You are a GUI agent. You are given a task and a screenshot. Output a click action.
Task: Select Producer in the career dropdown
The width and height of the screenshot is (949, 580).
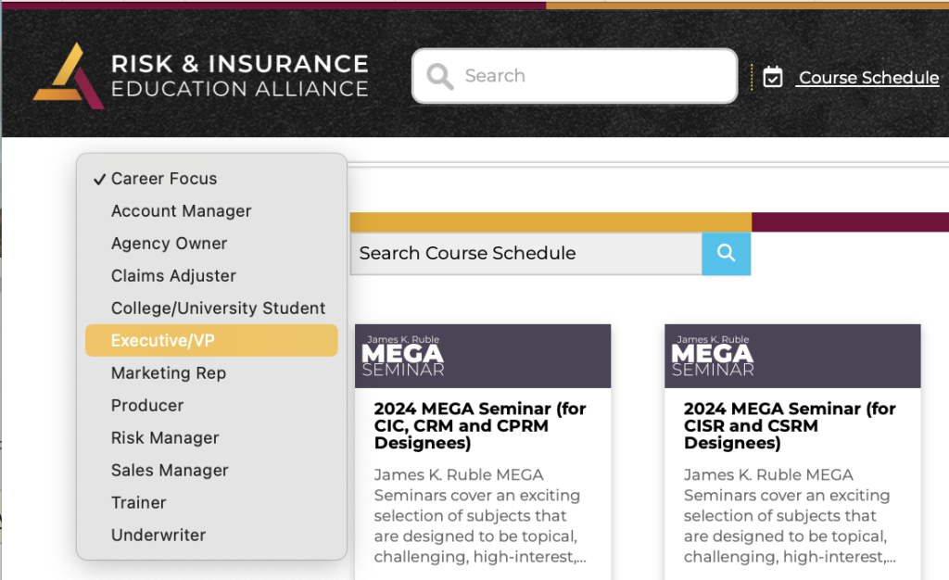tap(211, 405)
